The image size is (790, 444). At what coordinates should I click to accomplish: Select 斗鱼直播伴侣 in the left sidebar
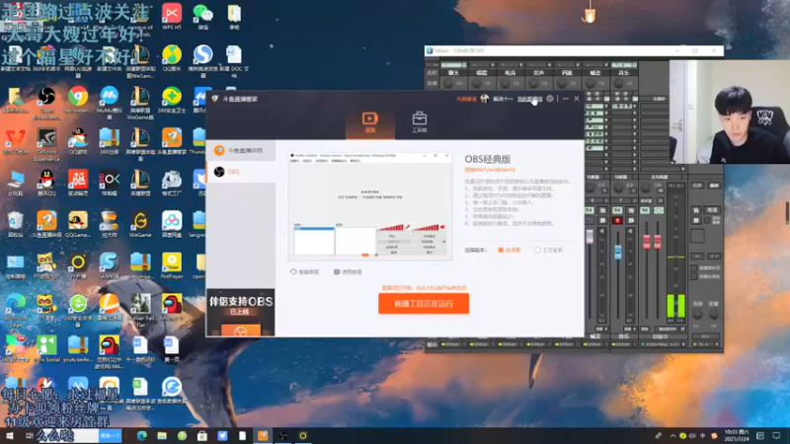pyautogui.click(x=241, y=151)
